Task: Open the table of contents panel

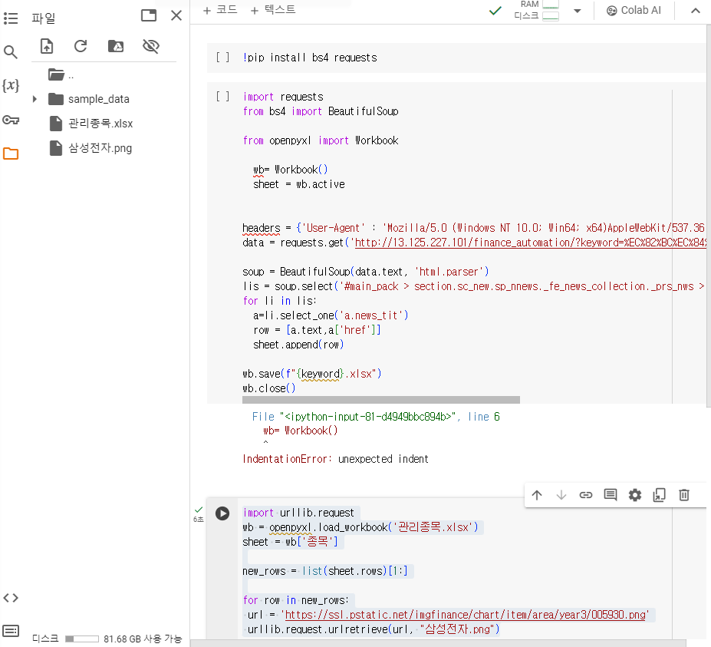Action: 11,18
